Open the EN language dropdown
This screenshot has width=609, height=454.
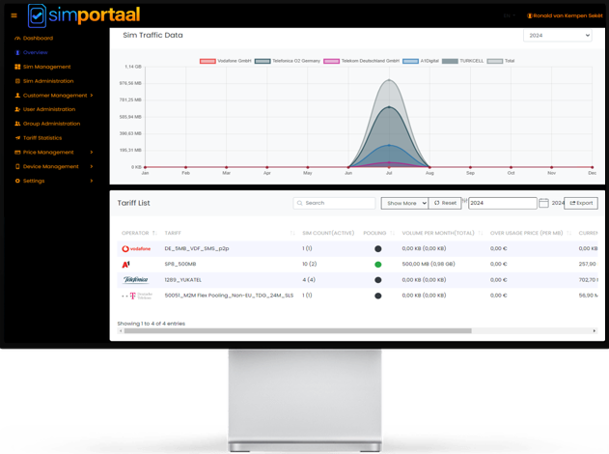(x=510, y=15)
